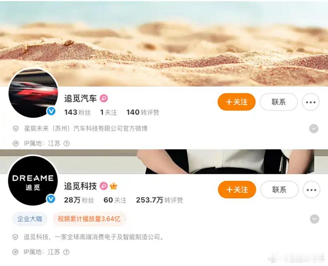The width and height of the screenshot is (328, 266).
Task: View the 143 粉丝 followers list
Action: tap(77, 112)
